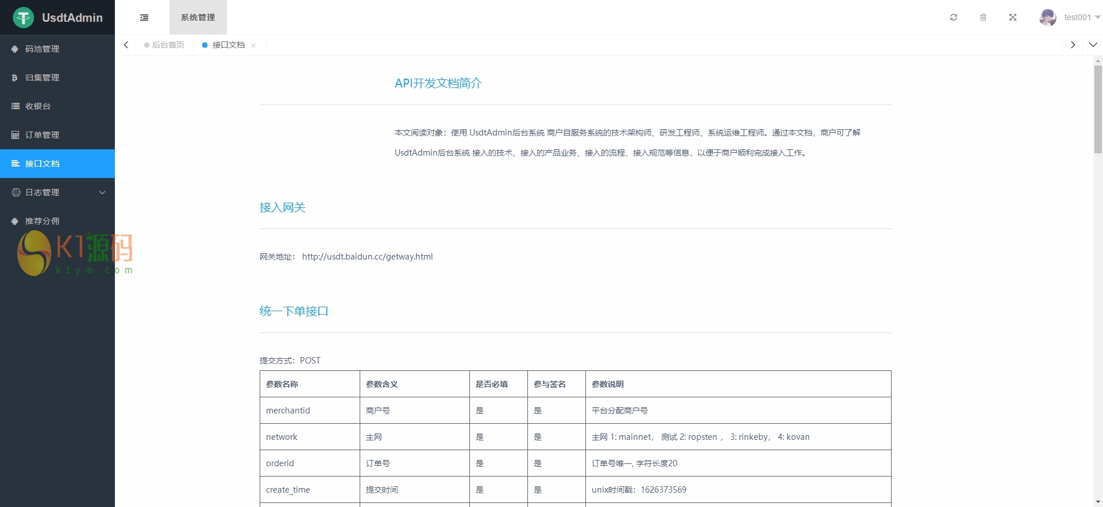The width and height of the screenshot is (1103, 507).
Task: Click the 参与签名 column header
Action: coord(557,384)
